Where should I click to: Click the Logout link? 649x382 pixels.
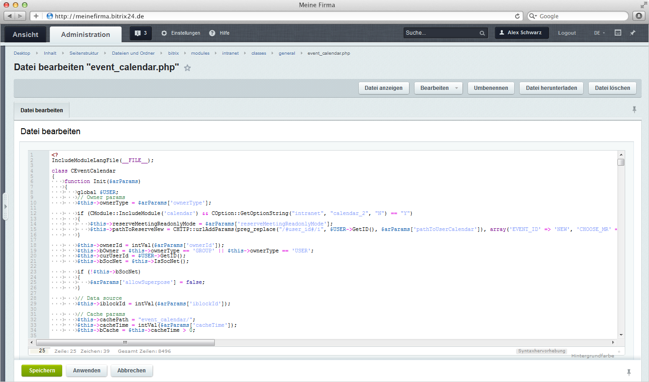click(x=567, y=33)
